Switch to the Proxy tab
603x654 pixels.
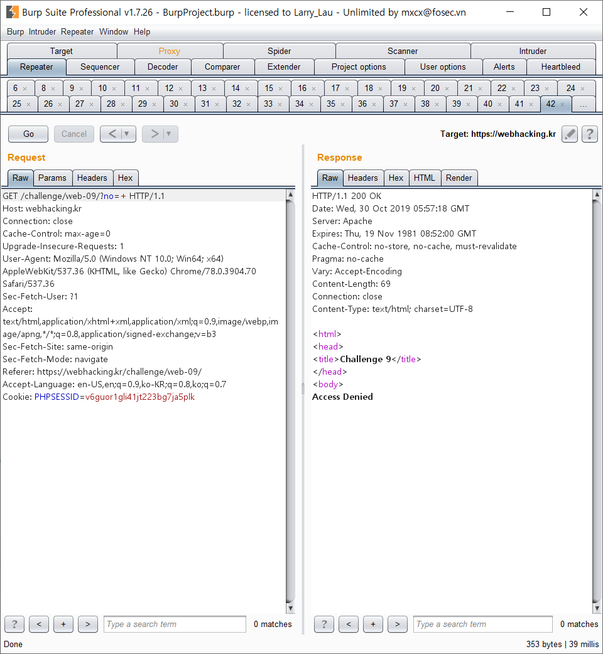pyautogui.click(x=169, y=51)
